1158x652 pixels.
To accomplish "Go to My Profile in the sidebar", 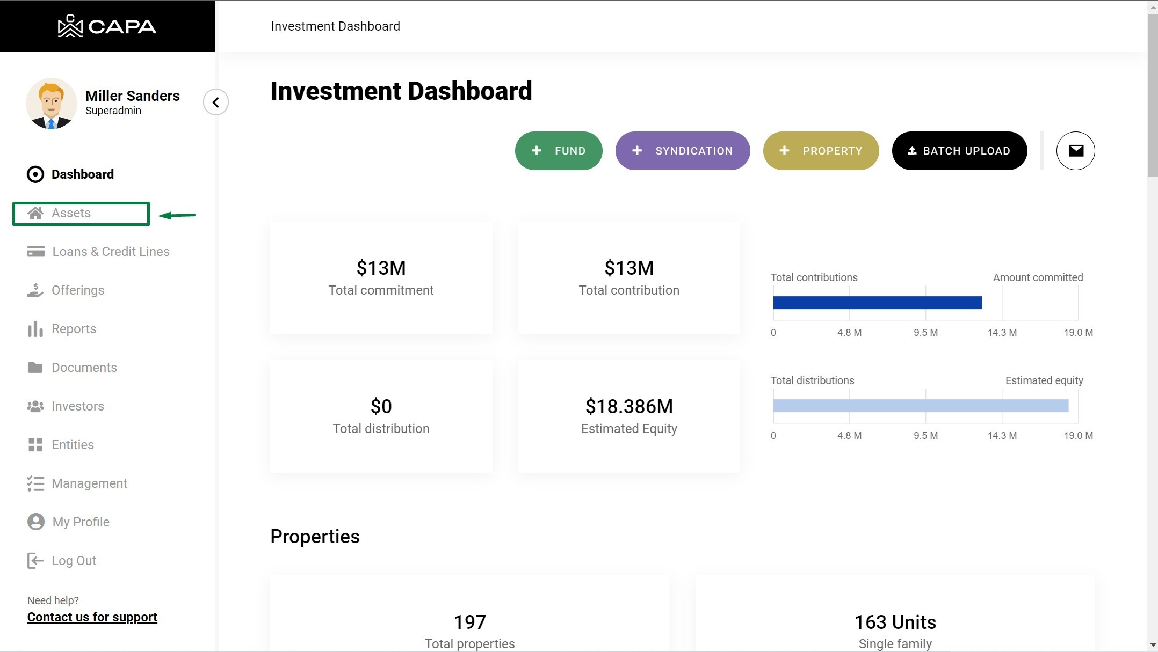I will click(81, 522).
